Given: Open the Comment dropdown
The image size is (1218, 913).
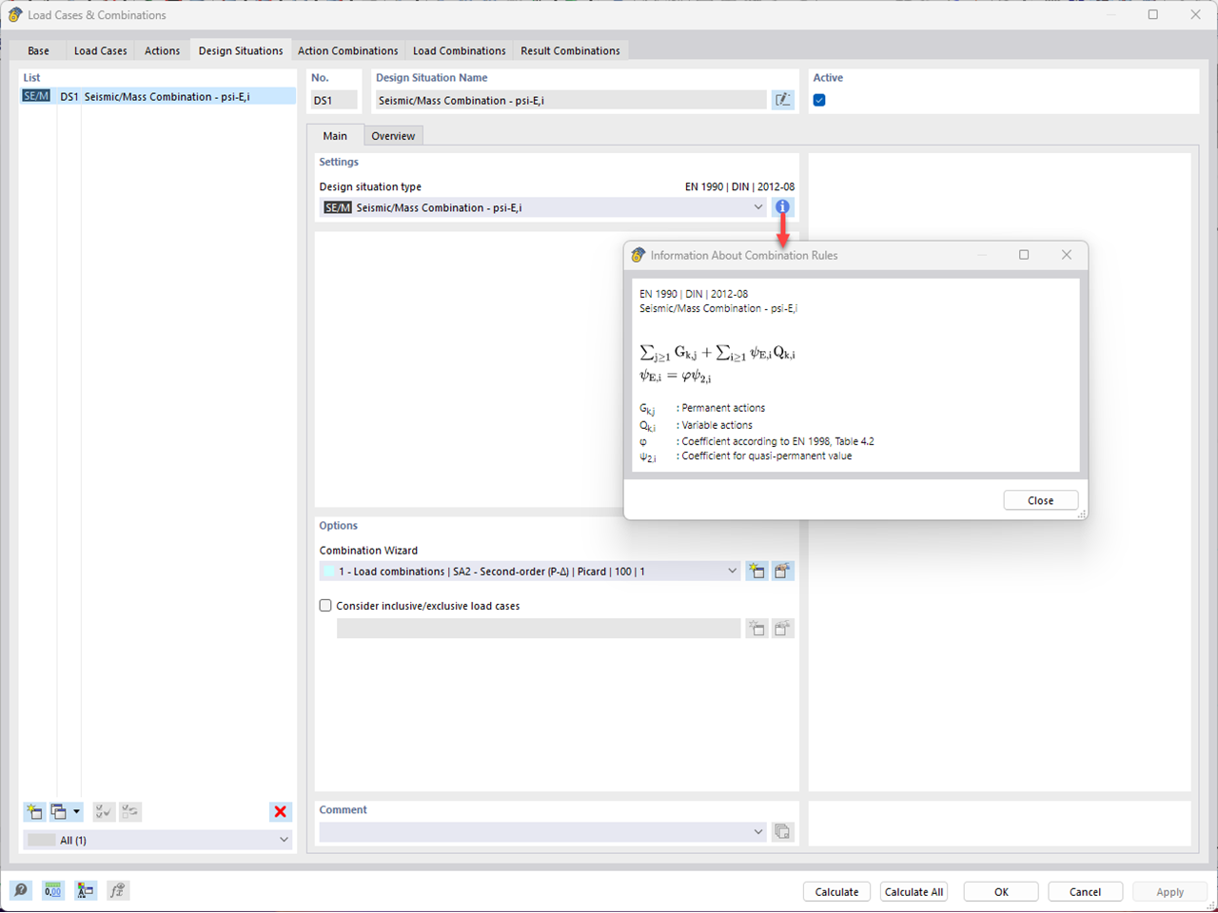Looking at the screenshot, I should pos(758,831).
